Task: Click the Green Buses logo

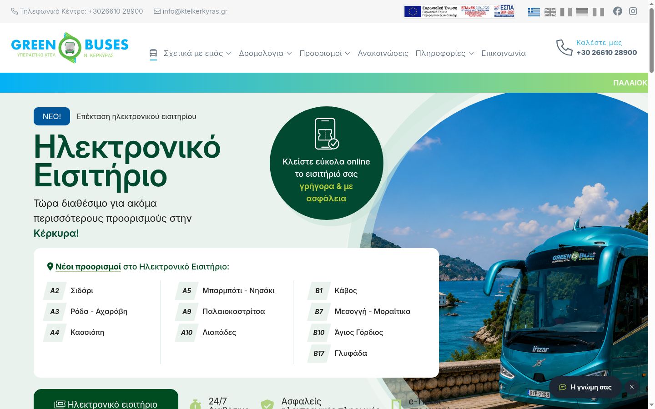Action: tap(70, 47)
